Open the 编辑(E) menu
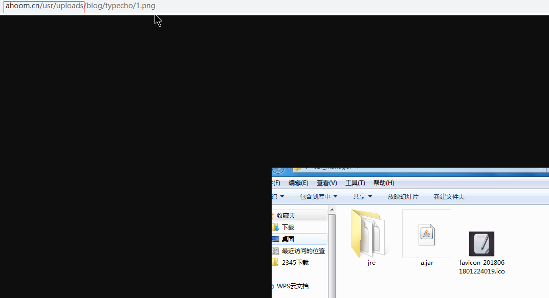Image resolution: width=549 pixels, height=298 pixels. [298, 183]
